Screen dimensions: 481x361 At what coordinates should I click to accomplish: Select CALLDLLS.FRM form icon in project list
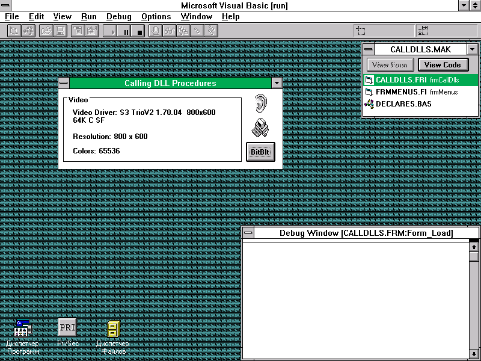click(369, 80)
